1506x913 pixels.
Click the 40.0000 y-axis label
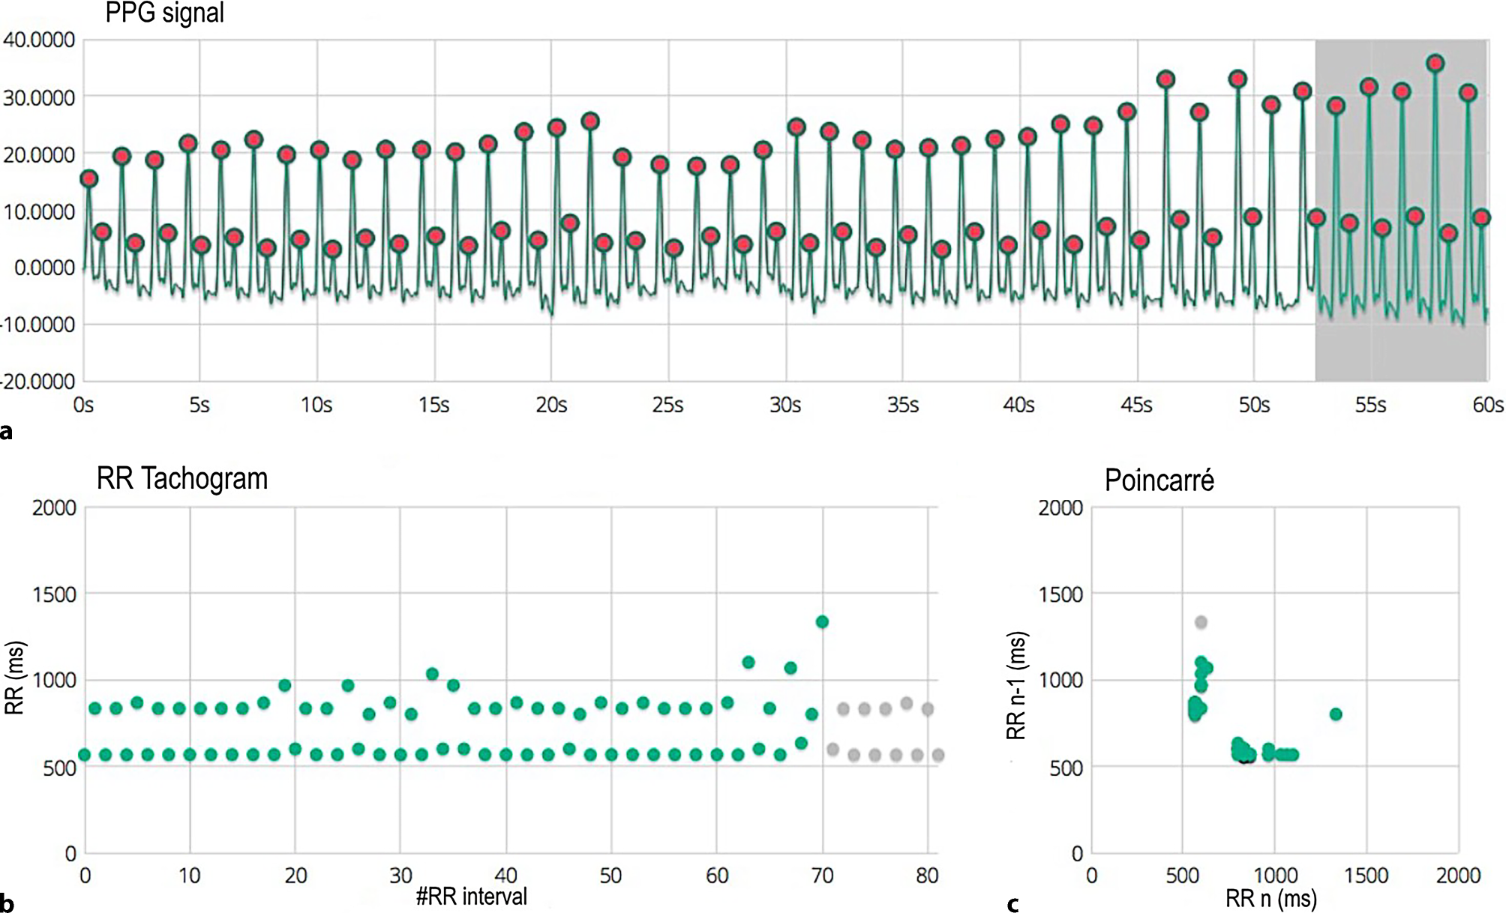click(39, 40)
